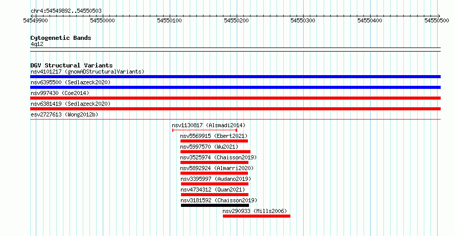Open the nsv5997570 (Wu2021) label
Screen dimensions: 455x236
[x=209, y=147]
